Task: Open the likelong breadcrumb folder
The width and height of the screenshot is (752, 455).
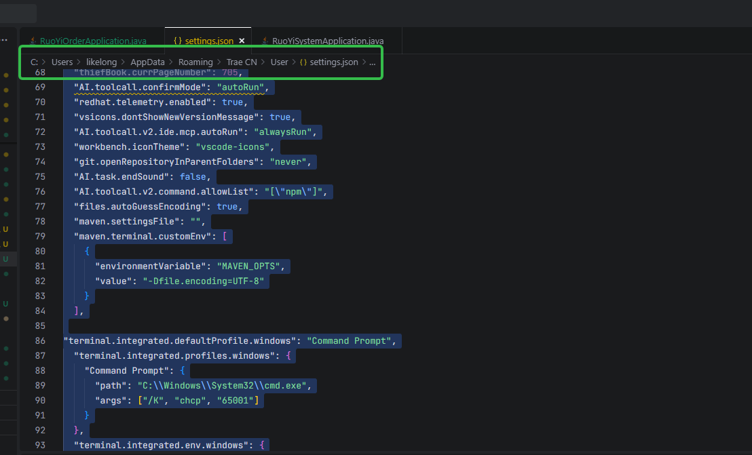Action: [x=101, y=62]
